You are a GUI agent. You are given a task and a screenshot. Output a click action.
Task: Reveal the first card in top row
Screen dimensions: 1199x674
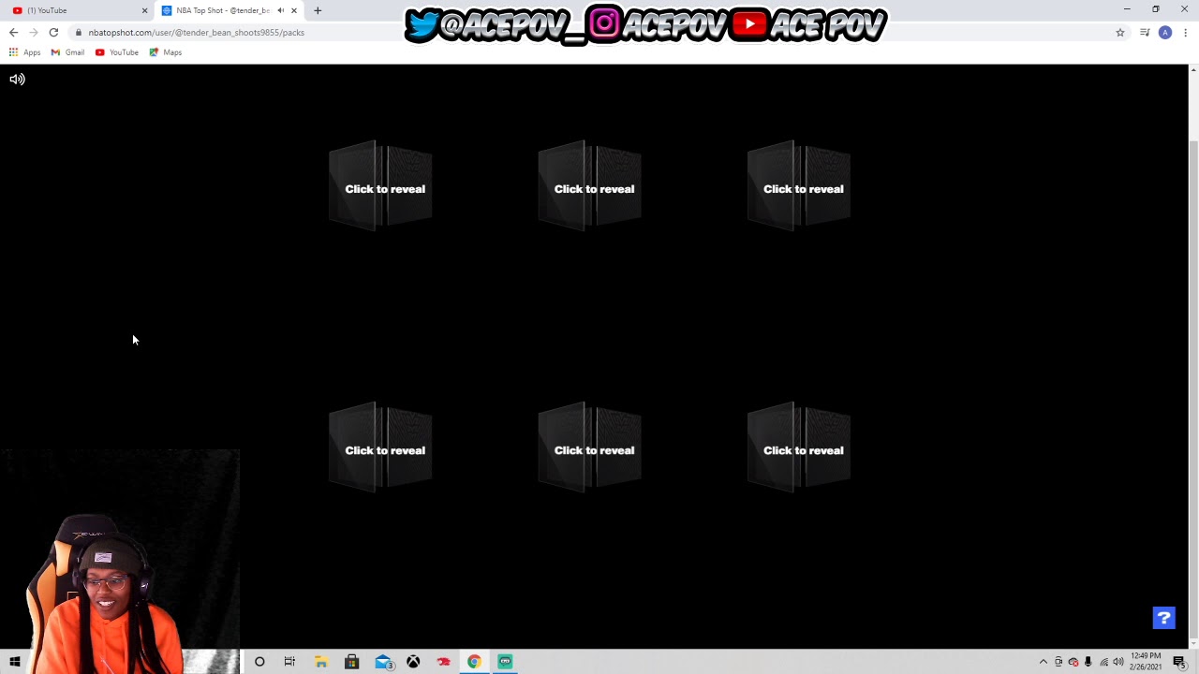[380, 185]
